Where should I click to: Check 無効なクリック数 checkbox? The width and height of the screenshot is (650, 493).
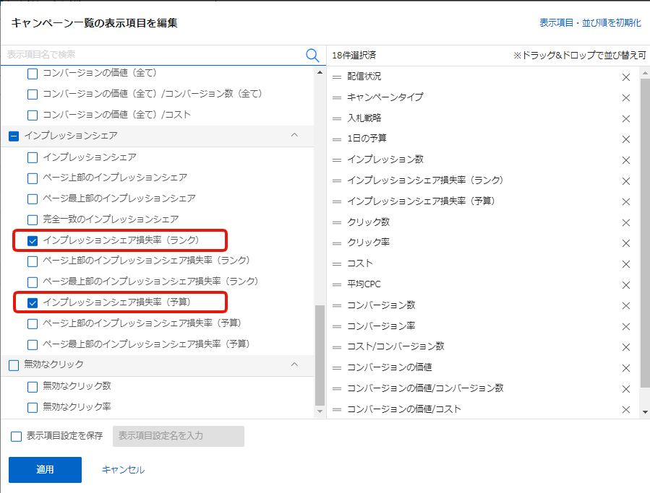pyautogui.click(x=33, y=387)
